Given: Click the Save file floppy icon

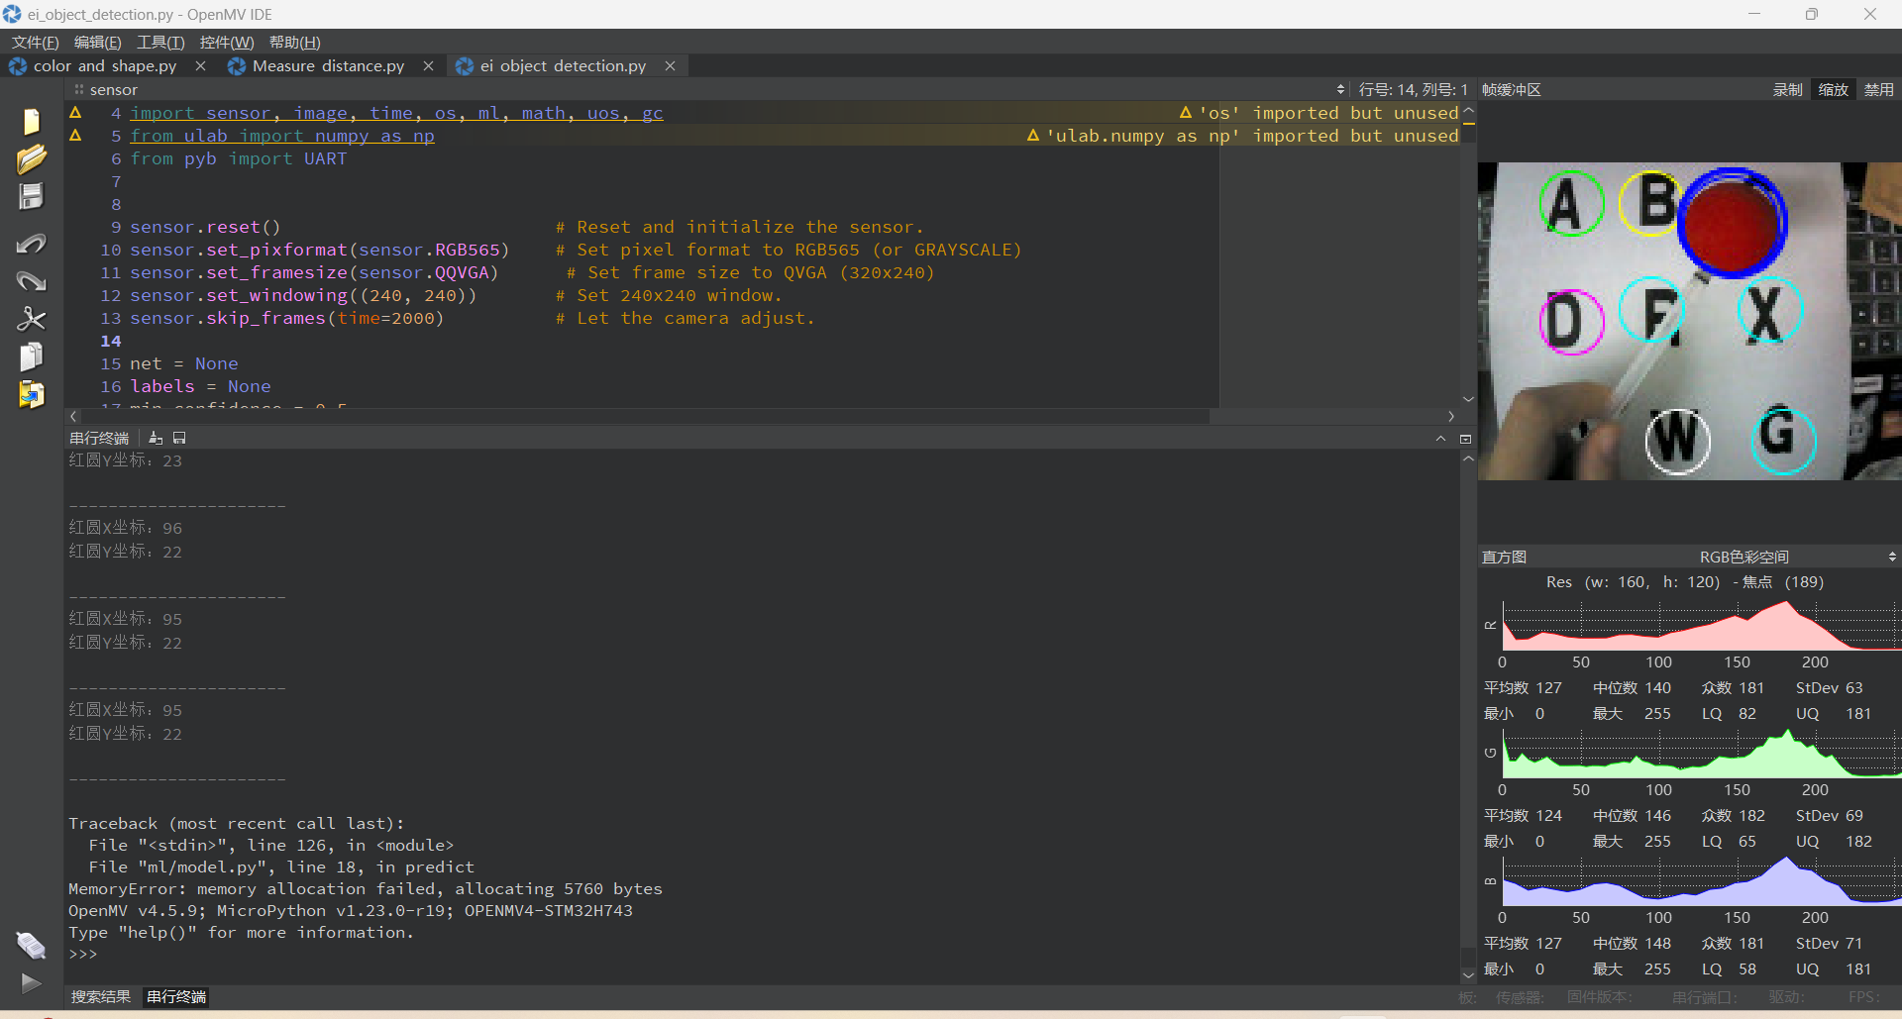Looking at the screenshot, I should click(x=32, y=196).
